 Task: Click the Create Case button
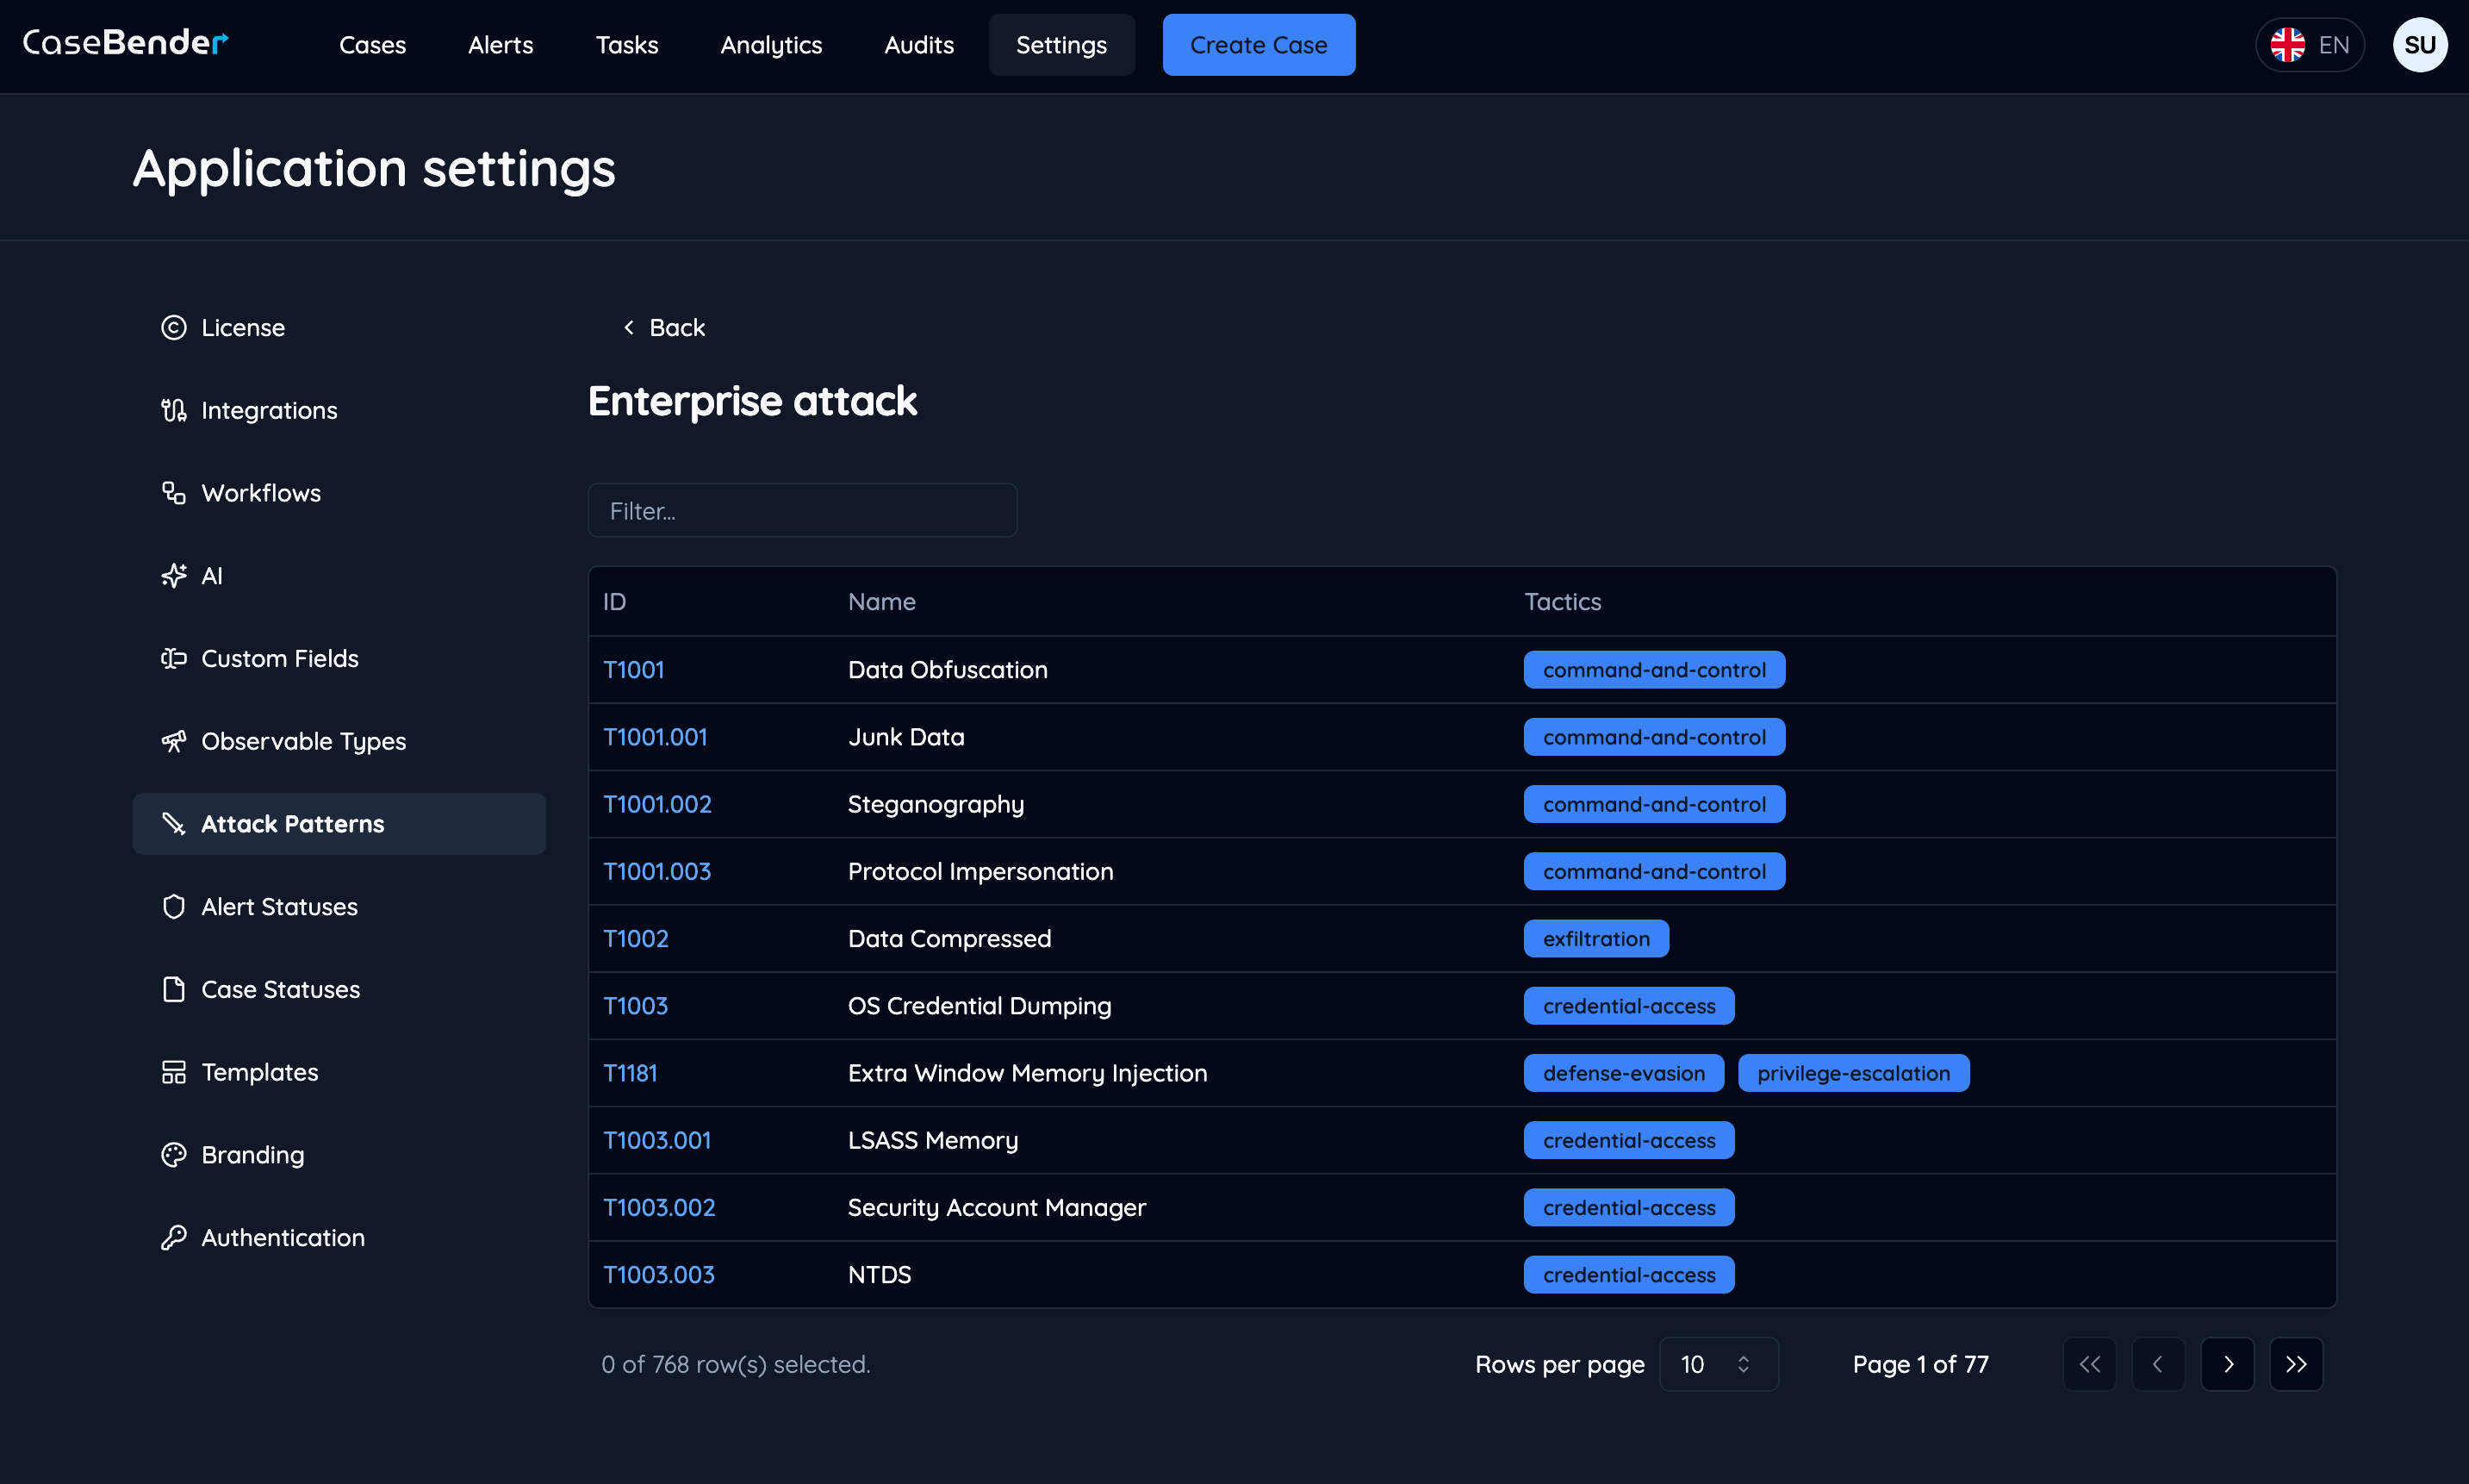(x=1259, y=45)
